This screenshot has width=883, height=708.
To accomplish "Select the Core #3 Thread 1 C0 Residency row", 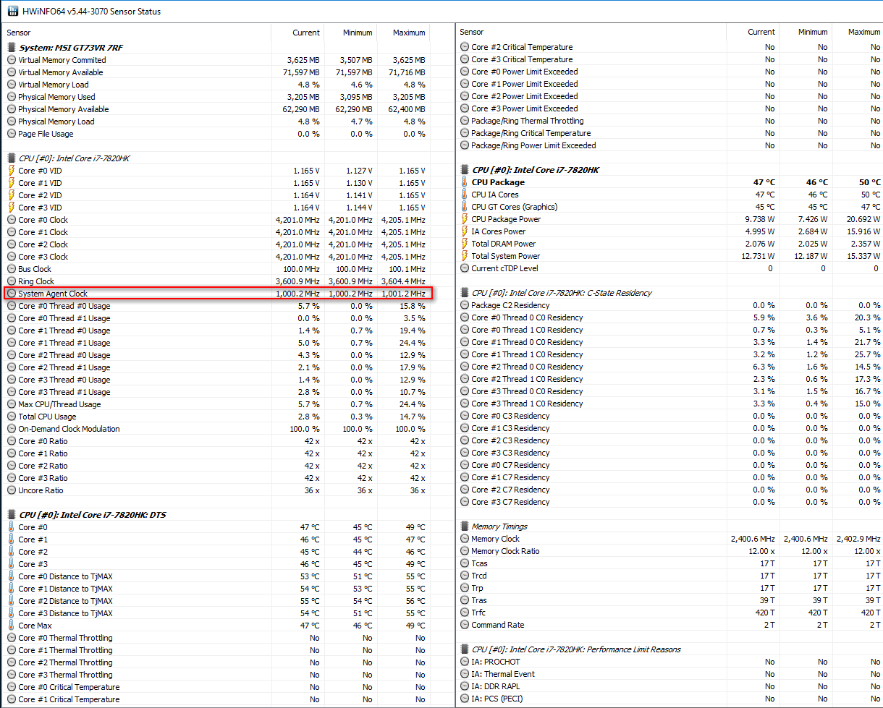I will click(x=669, y=404).
